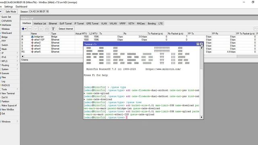Click the ether4 ethernet icon
The width and height of the screenshot is (258, 145).
click(32, 49)
